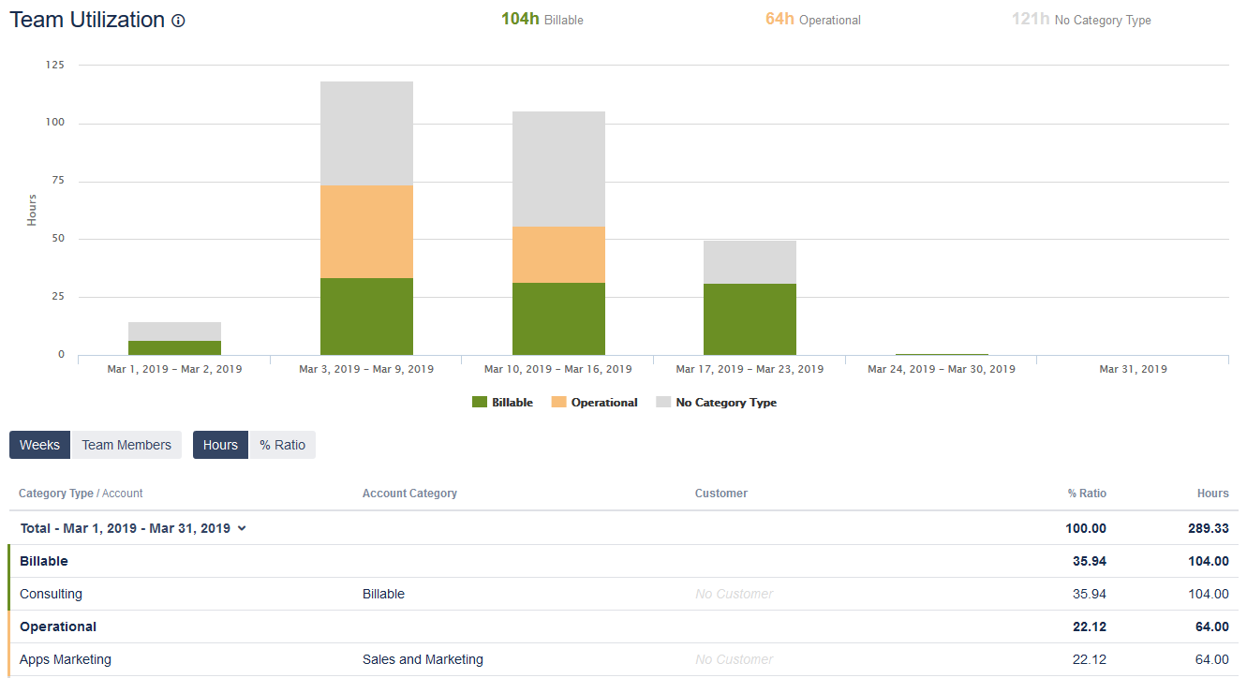This screenshot has height=678, width=1247.
Task: Collapse the Total Mar 1 - Mar 31 chevron
Action: (x=242, y=528)
